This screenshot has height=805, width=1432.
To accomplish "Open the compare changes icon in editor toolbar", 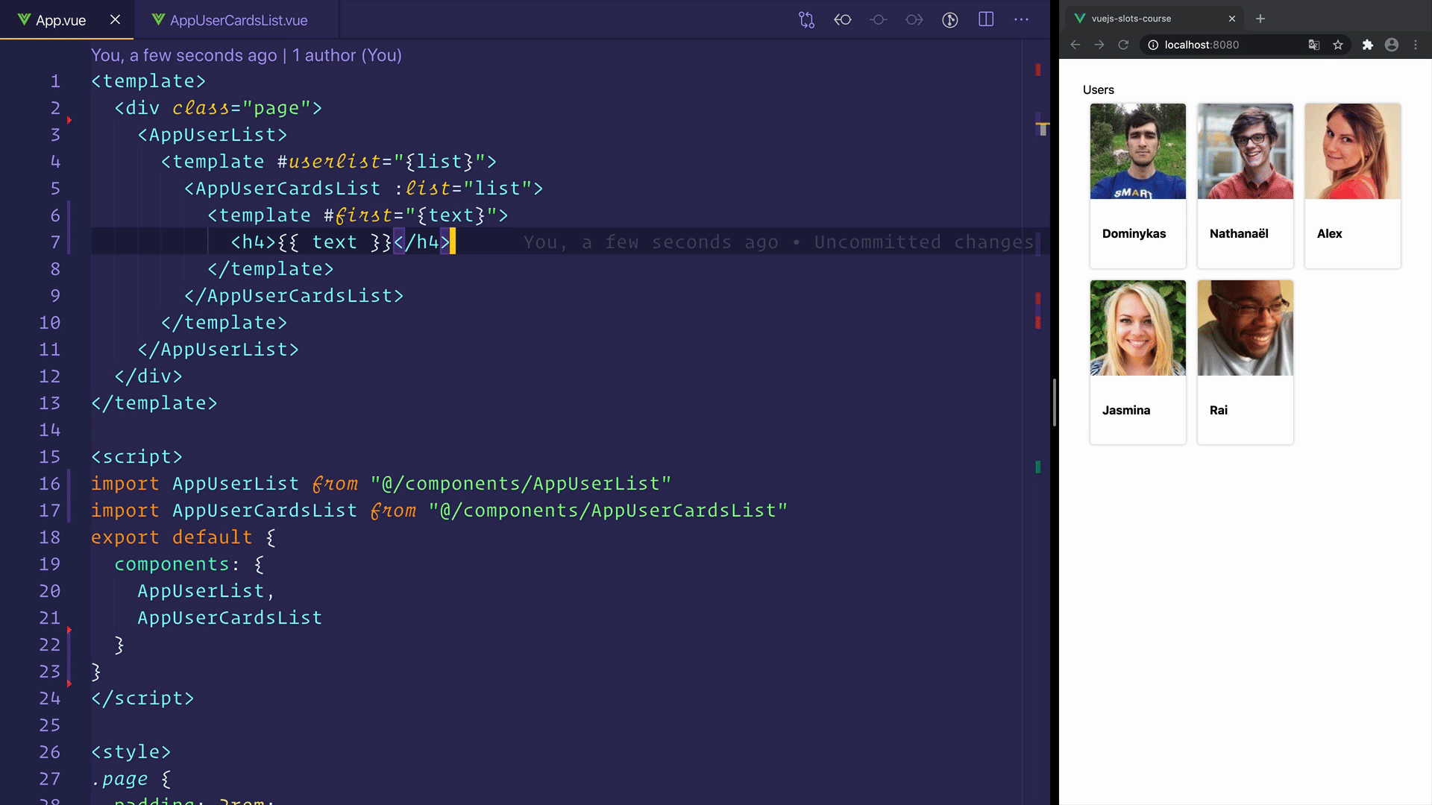I will [806, 20].
